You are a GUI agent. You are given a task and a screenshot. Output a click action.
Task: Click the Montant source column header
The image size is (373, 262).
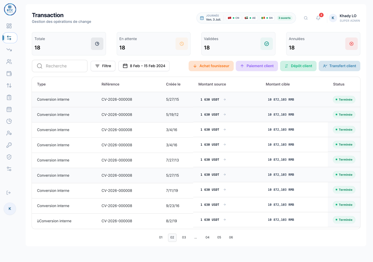(212, 84)
